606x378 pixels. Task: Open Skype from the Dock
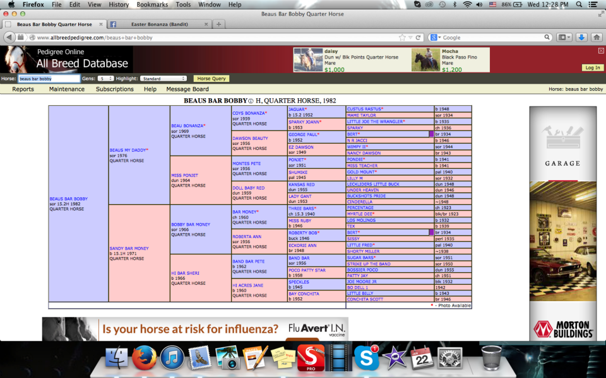click(x=366, y=358)
